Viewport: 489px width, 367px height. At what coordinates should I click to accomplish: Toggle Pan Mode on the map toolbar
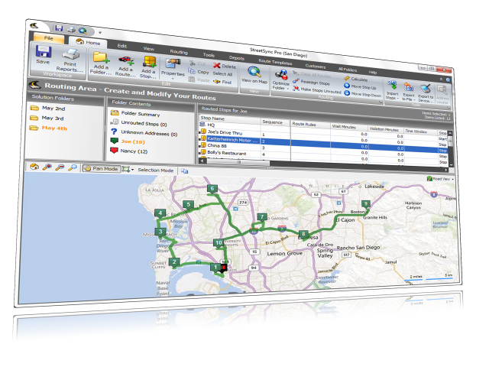tap(101, 167)
